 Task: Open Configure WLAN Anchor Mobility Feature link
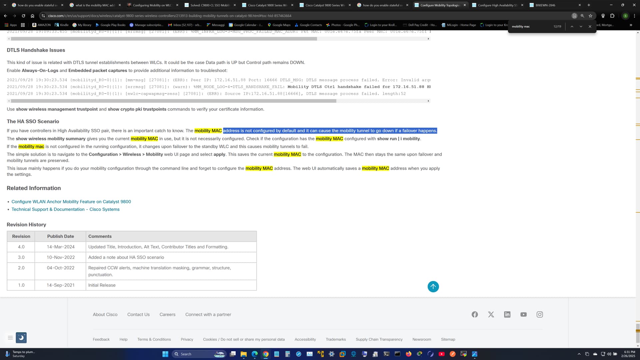pos(71,202)
